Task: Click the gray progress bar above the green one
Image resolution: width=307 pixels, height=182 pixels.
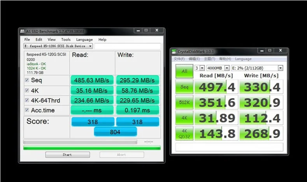Action: pyautogui.click(x=80, y=142)
